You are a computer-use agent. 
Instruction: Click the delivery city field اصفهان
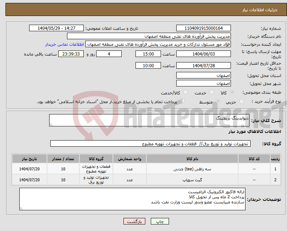[203, 84]
